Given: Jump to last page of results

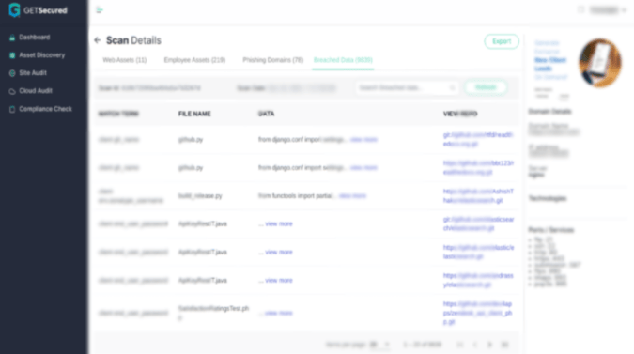Looking at the screenshot, I should click(x=504, y=345).
